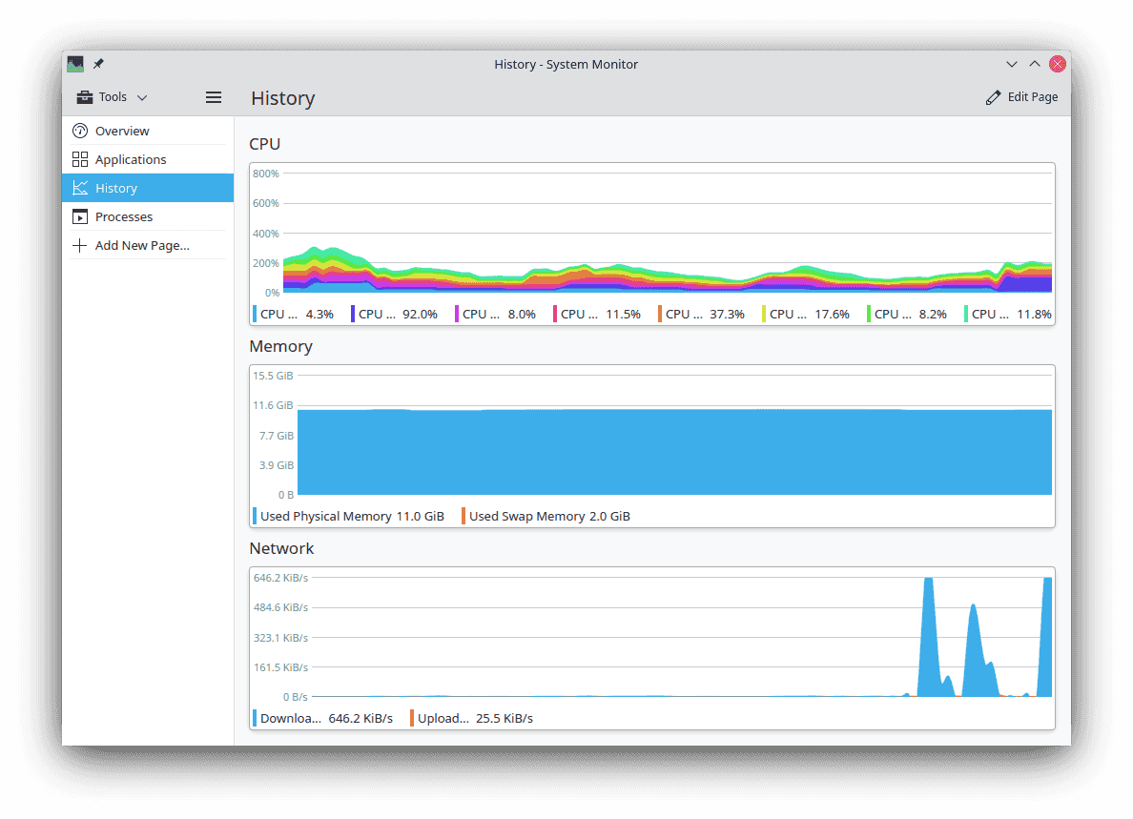This screenshot has width=1133, height=819.
Task: Click the pencil icon beside Edit Page
Action: [992, 96]
